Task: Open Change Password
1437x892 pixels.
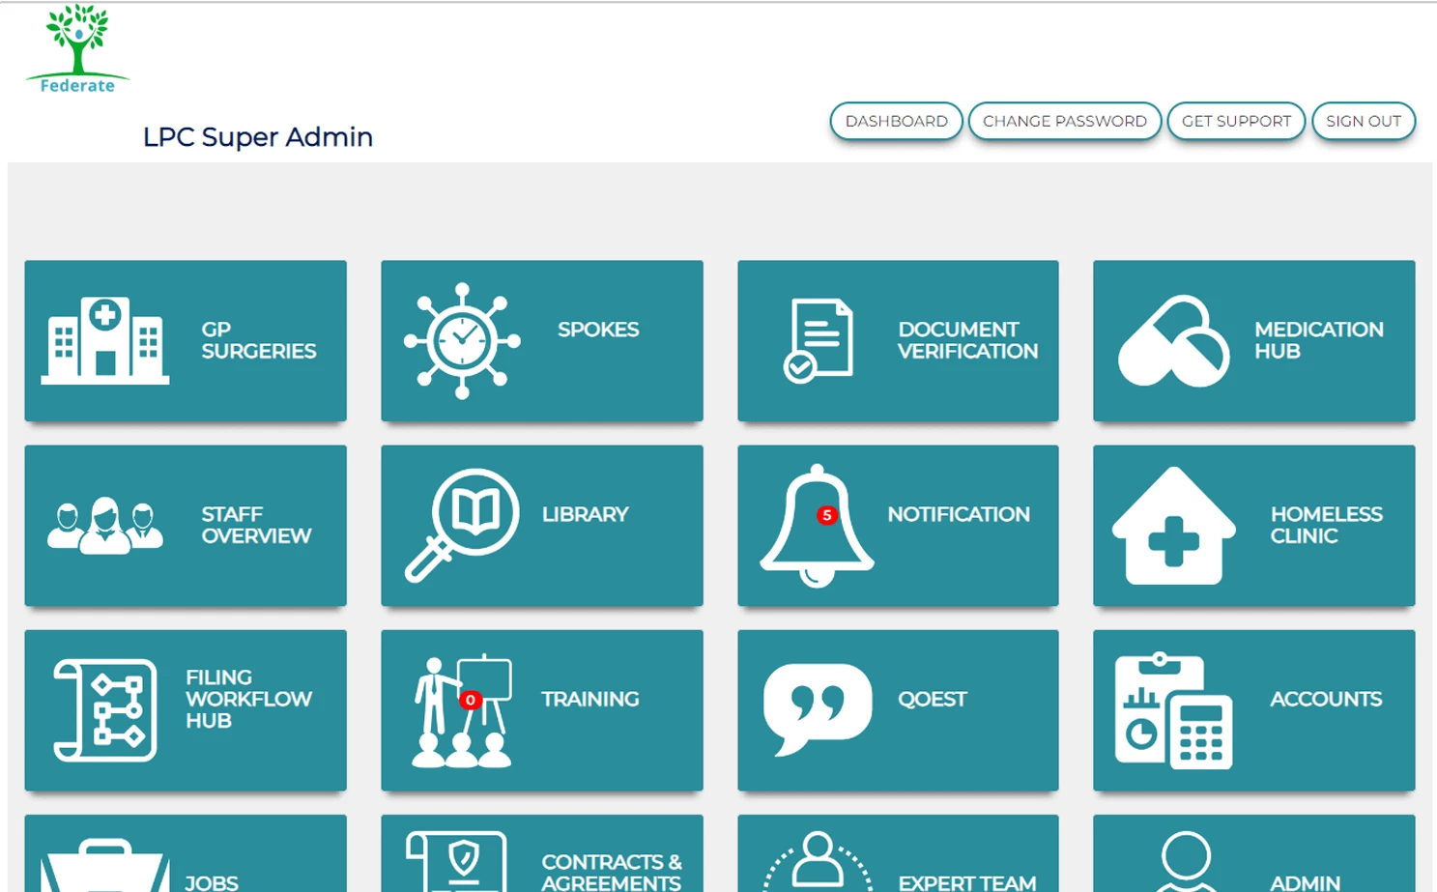Action: 1064,121
